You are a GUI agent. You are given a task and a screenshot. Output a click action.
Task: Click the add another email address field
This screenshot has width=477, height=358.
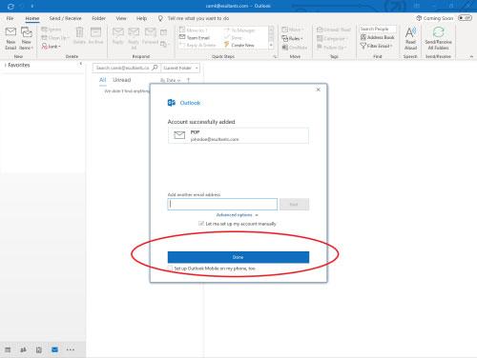[x=222, y=204]
